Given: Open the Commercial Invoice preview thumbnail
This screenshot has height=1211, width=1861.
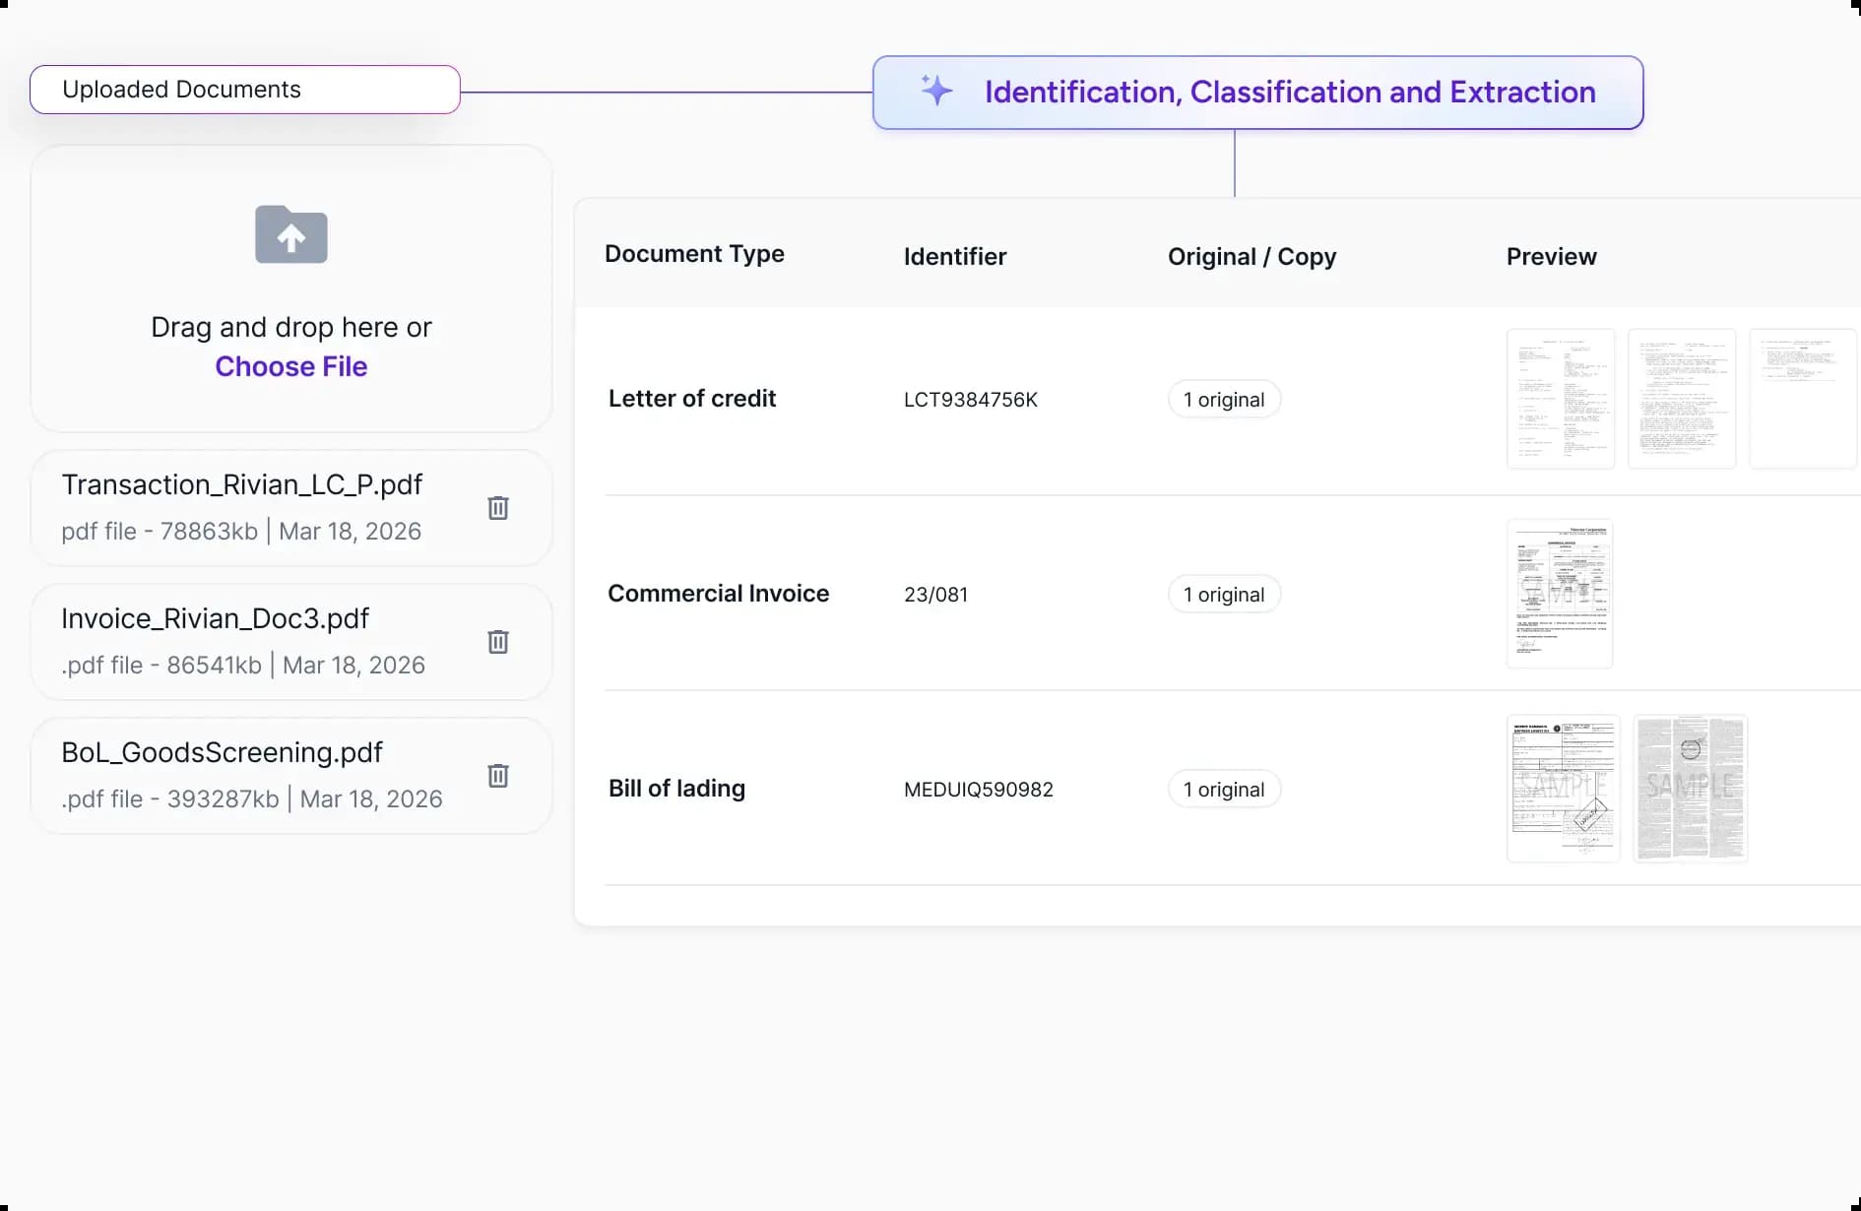Looking at the screenshot, I should pyautogui.click(x=1560, y=594).
